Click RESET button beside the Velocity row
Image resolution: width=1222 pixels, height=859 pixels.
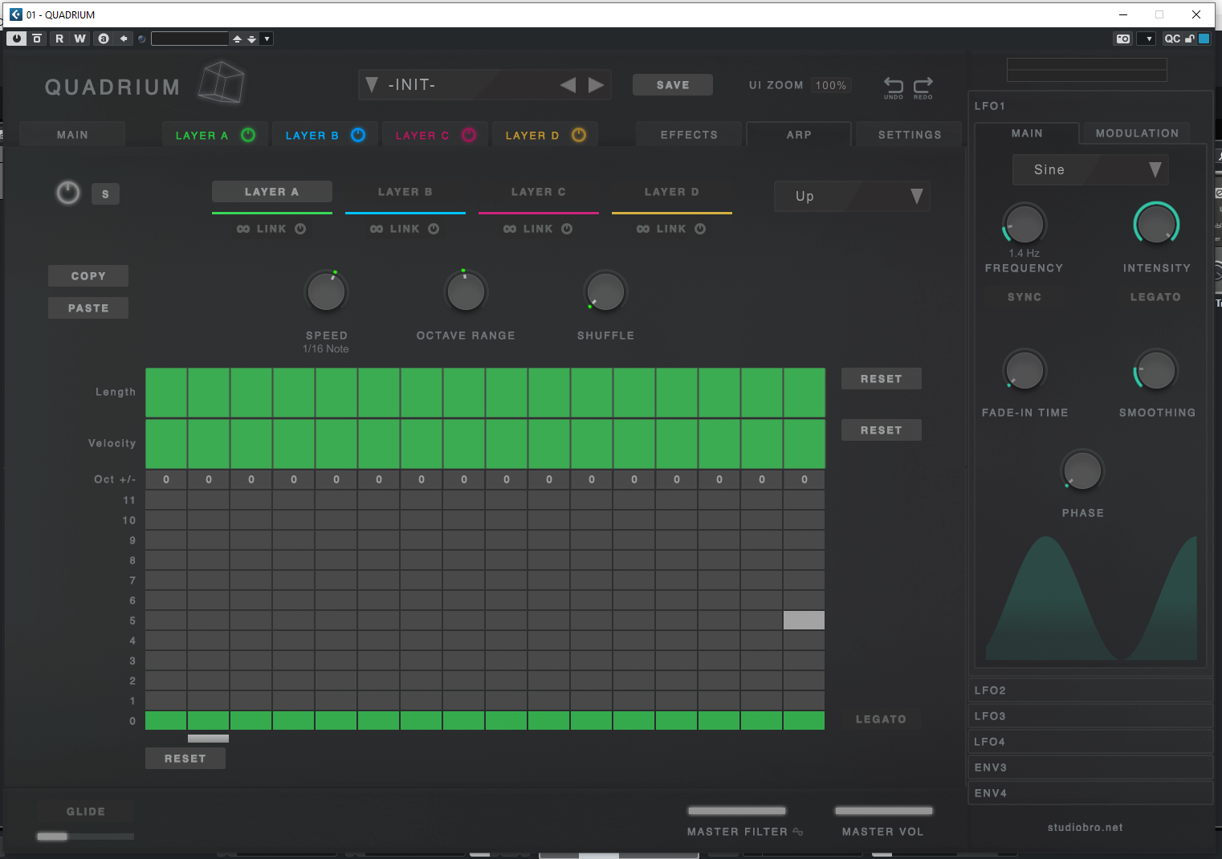(x=882, y=429)
